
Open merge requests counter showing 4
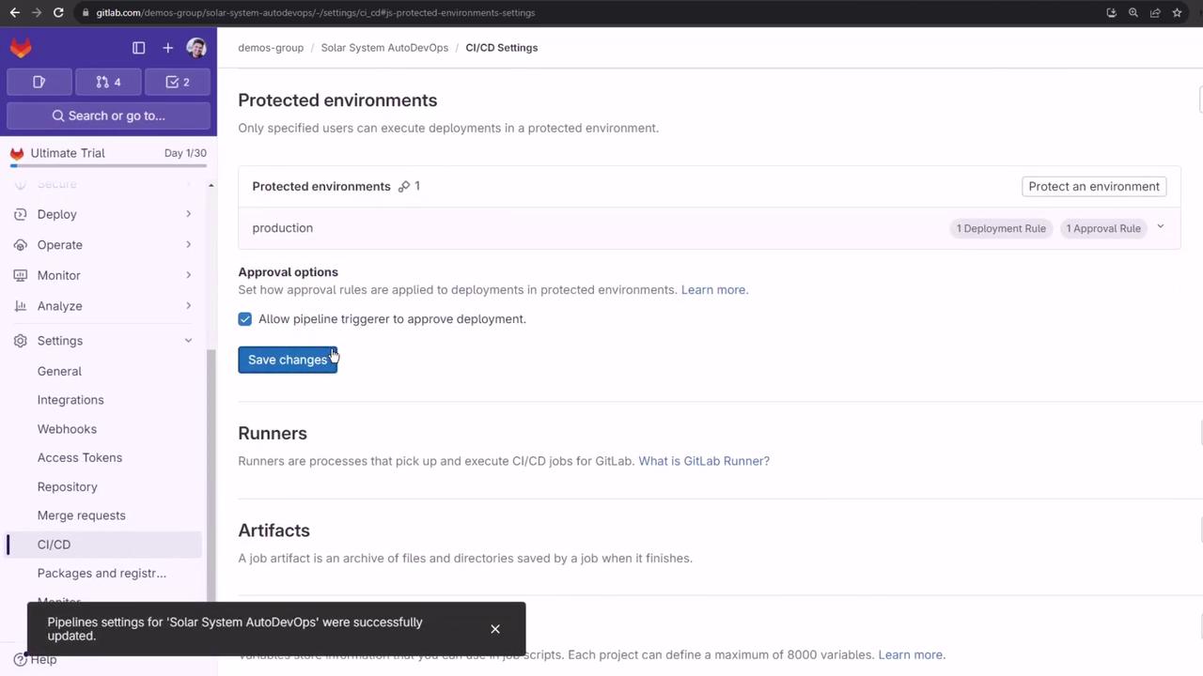tap(108, 82)
